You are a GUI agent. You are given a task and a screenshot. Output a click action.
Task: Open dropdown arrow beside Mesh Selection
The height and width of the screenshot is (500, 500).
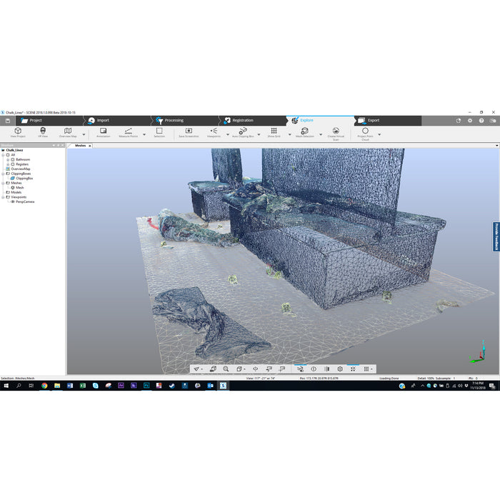coord(321,134)
